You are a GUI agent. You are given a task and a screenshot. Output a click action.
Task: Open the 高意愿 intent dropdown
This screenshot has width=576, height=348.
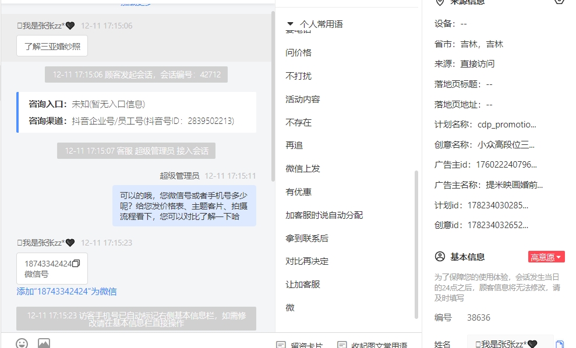[x=546, y=257]
